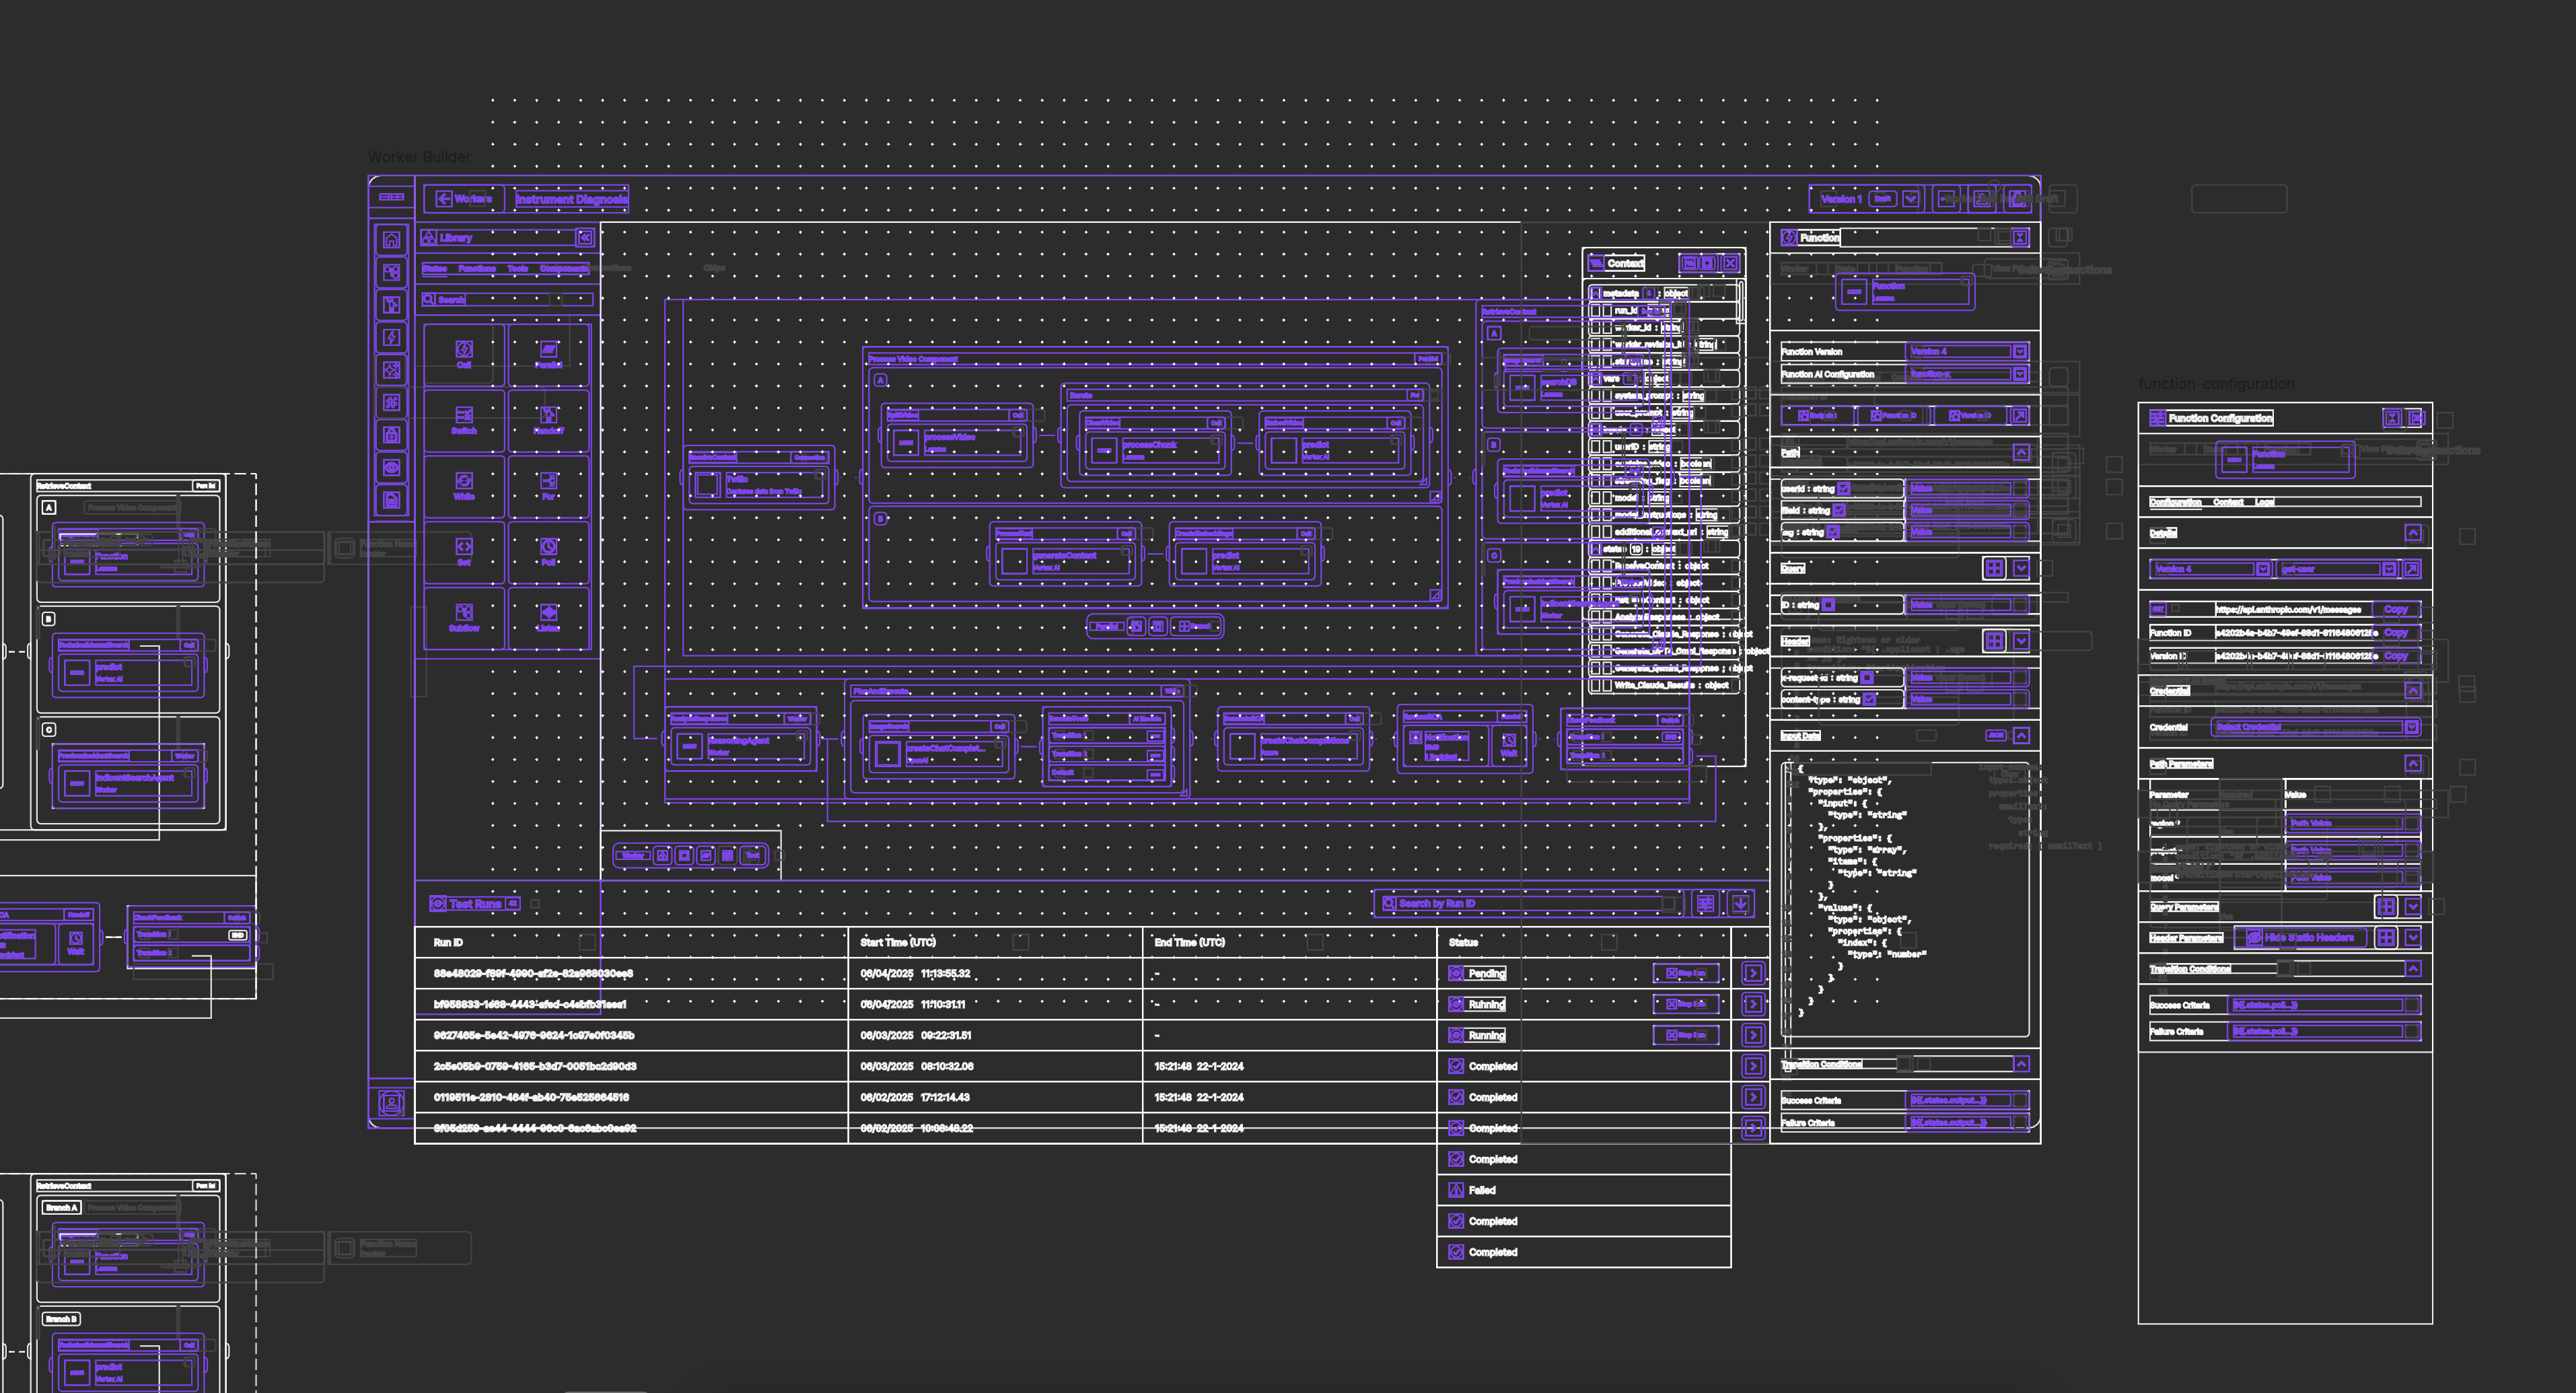Close the Context panel
This screenshot has height=1393, width=2576.
pyautogui.click(x=1730, y=263)
